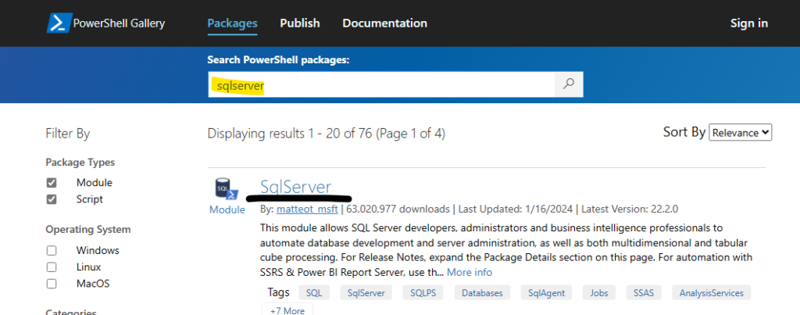Viewport: 800px width, 315px height.
Task: Select the AnalysisServices tag
Action: click(711, 292)
